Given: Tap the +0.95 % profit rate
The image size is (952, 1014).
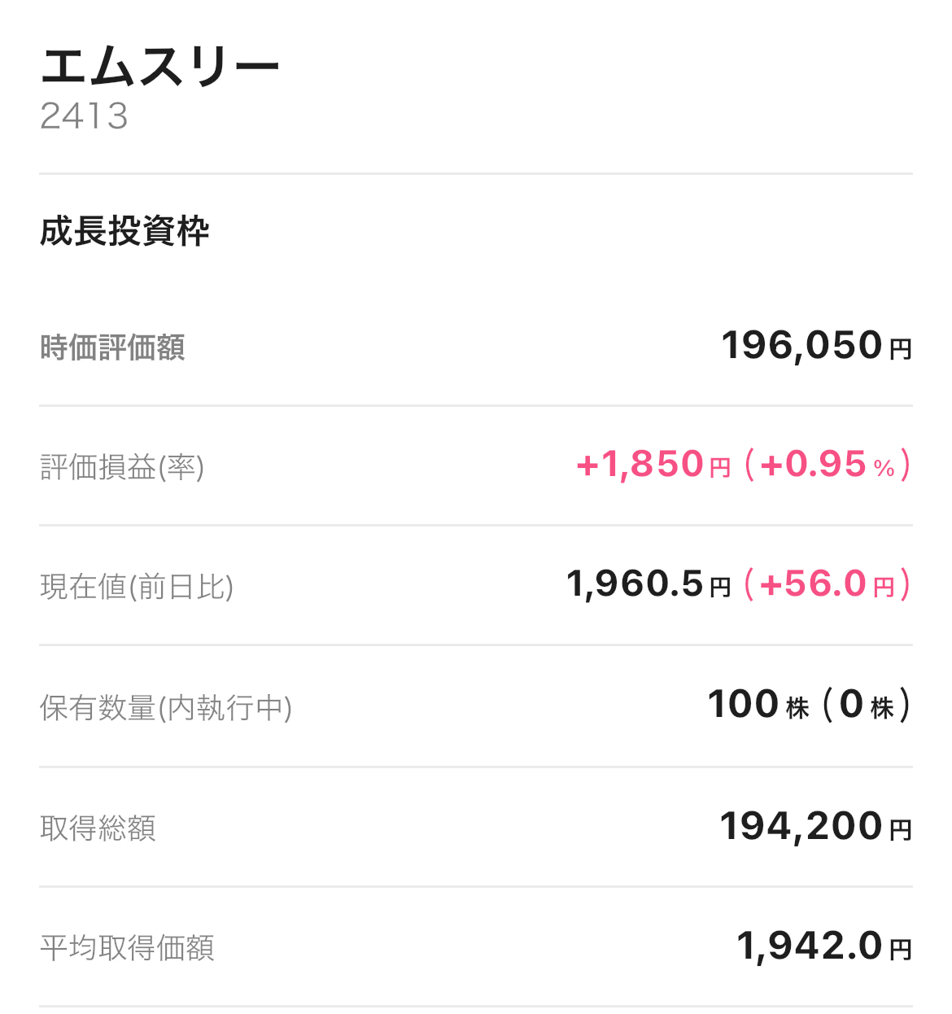Looking at the screenshot, I should tap(827, 465).
